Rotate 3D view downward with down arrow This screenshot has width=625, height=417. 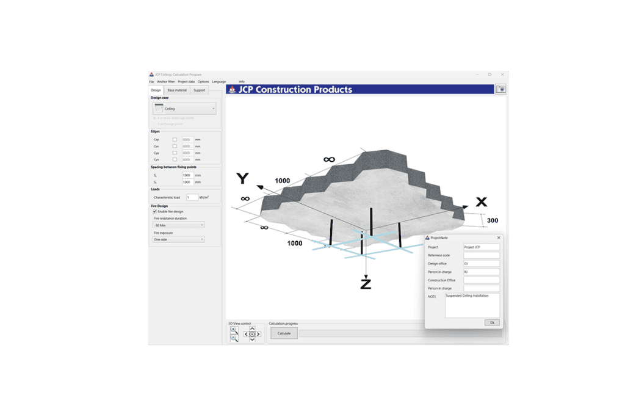point(252,339)
